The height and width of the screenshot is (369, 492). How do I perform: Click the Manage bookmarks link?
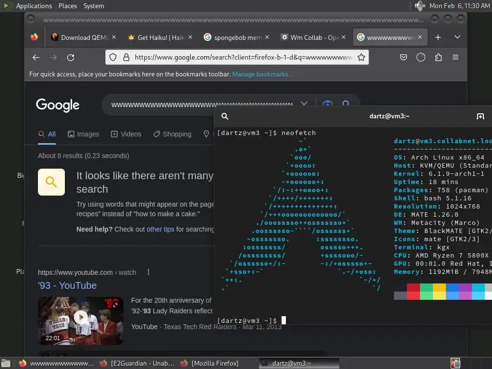point(263,74)
